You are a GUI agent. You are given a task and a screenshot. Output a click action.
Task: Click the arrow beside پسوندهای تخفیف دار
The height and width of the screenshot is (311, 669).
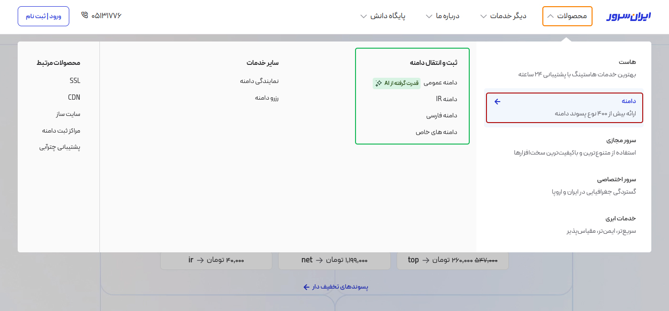(307, 287)
